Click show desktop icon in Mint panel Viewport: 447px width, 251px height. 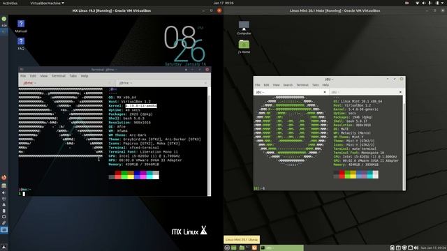tap(234, 248)
